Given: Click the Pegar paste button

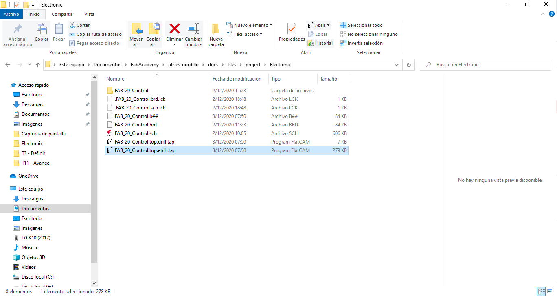Looking at the screenshot, I should (x=59, y=33).
